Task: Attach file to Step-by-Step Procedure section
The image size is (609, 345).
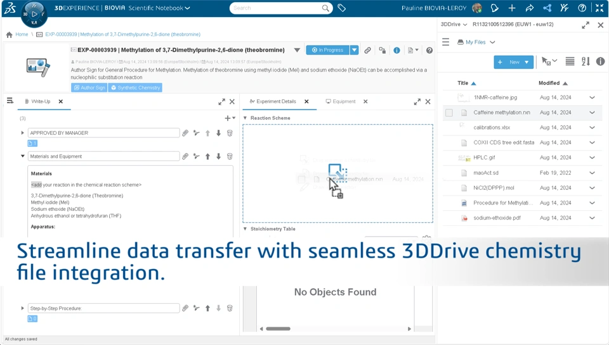Action: (185, 308)
